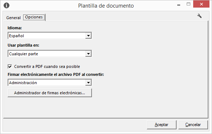Uncheck Convertir a PDF cuando sea posible
212x134 pixels.
(x=10, y=66)
